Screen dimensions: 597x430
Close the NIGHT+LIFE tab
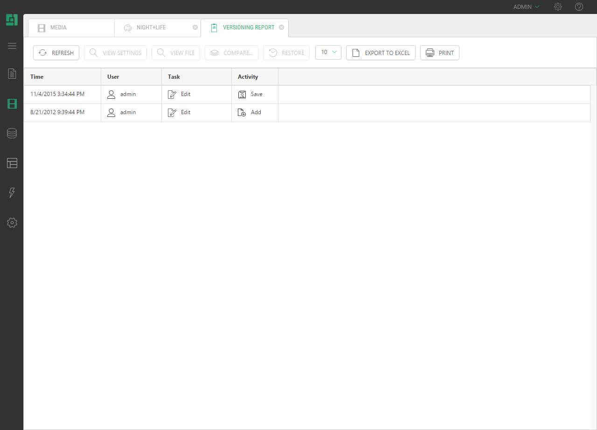pos(195,27)
